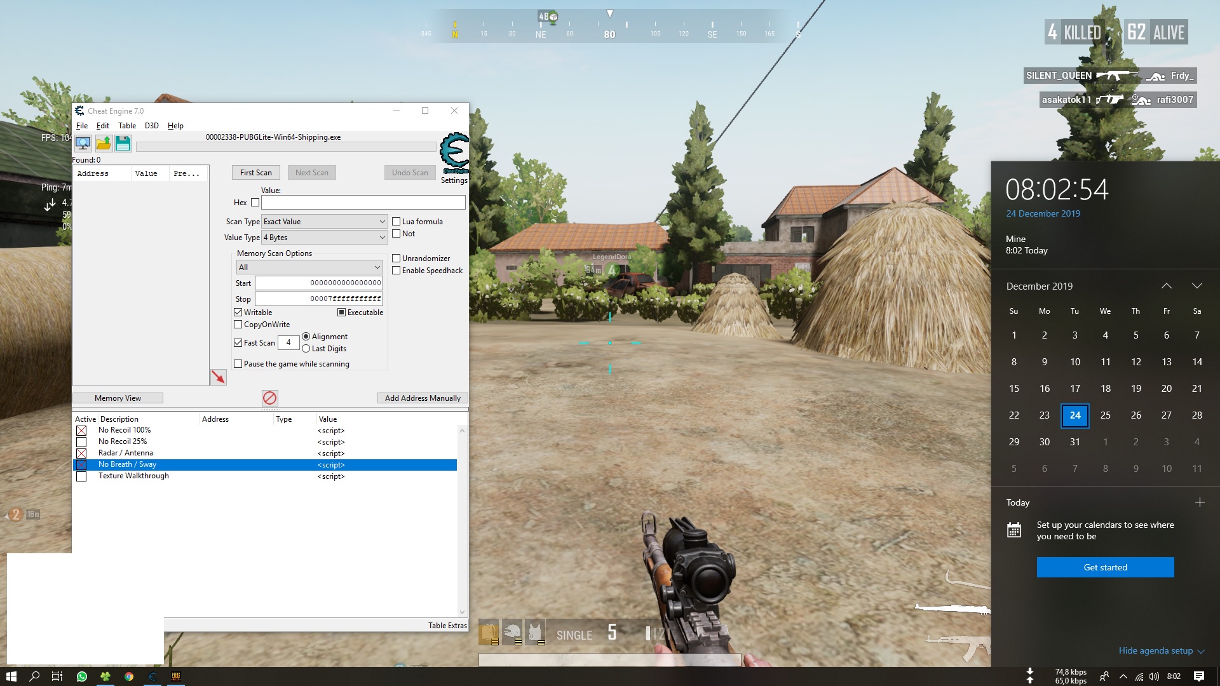Viewport: 1220px width, 686px height.
Task: Show hidden tray icons chevron
Action: click(1123, 676)
